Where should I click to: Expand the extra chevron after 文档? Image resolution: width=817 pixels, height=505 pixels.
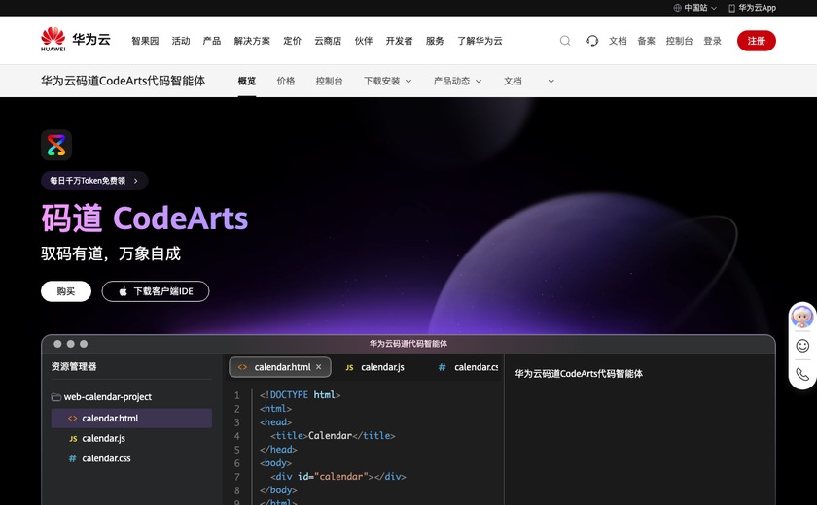coord(551,82)
